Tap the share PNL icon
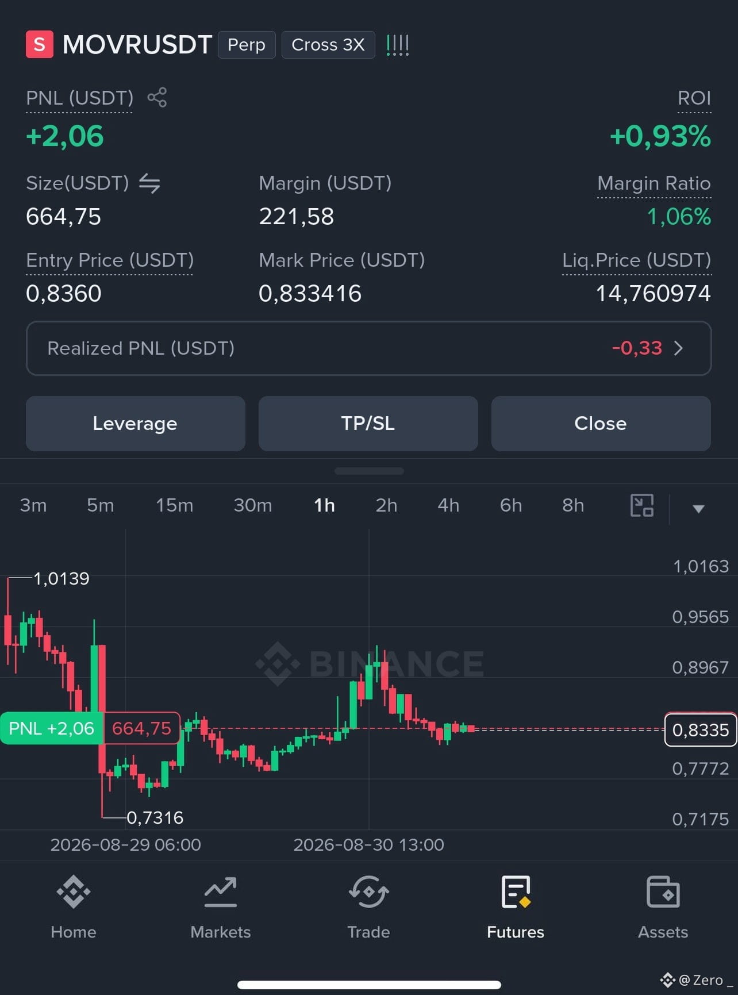Viewport: 738px width, 995px height. pyautogui.click(x=157, y=97)
